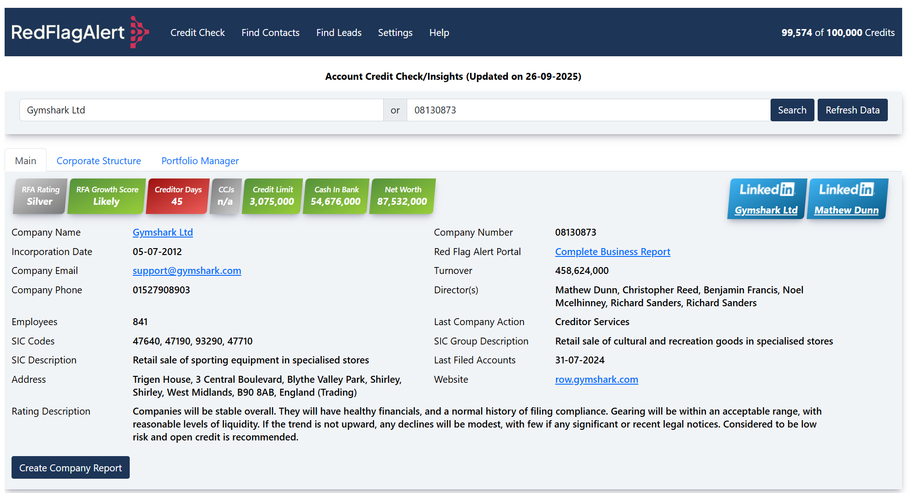
Task: Click the RFA Growth Score Likely badge
Action: tap(107, 196)
